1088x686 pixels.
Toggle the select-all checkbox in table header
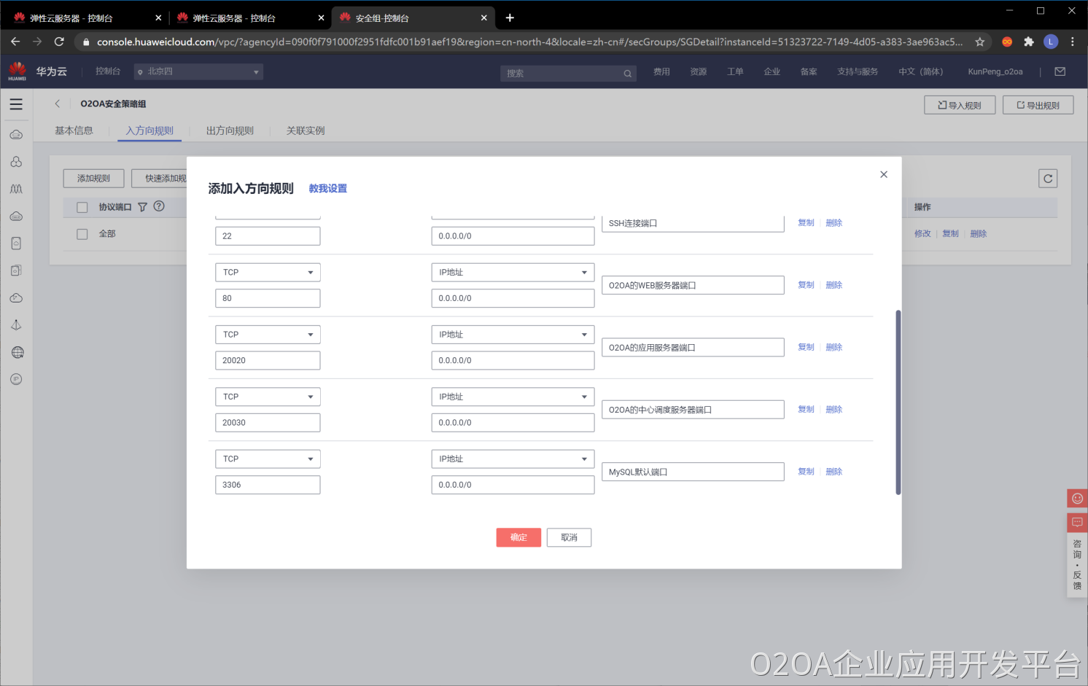(x=82, y=207)
